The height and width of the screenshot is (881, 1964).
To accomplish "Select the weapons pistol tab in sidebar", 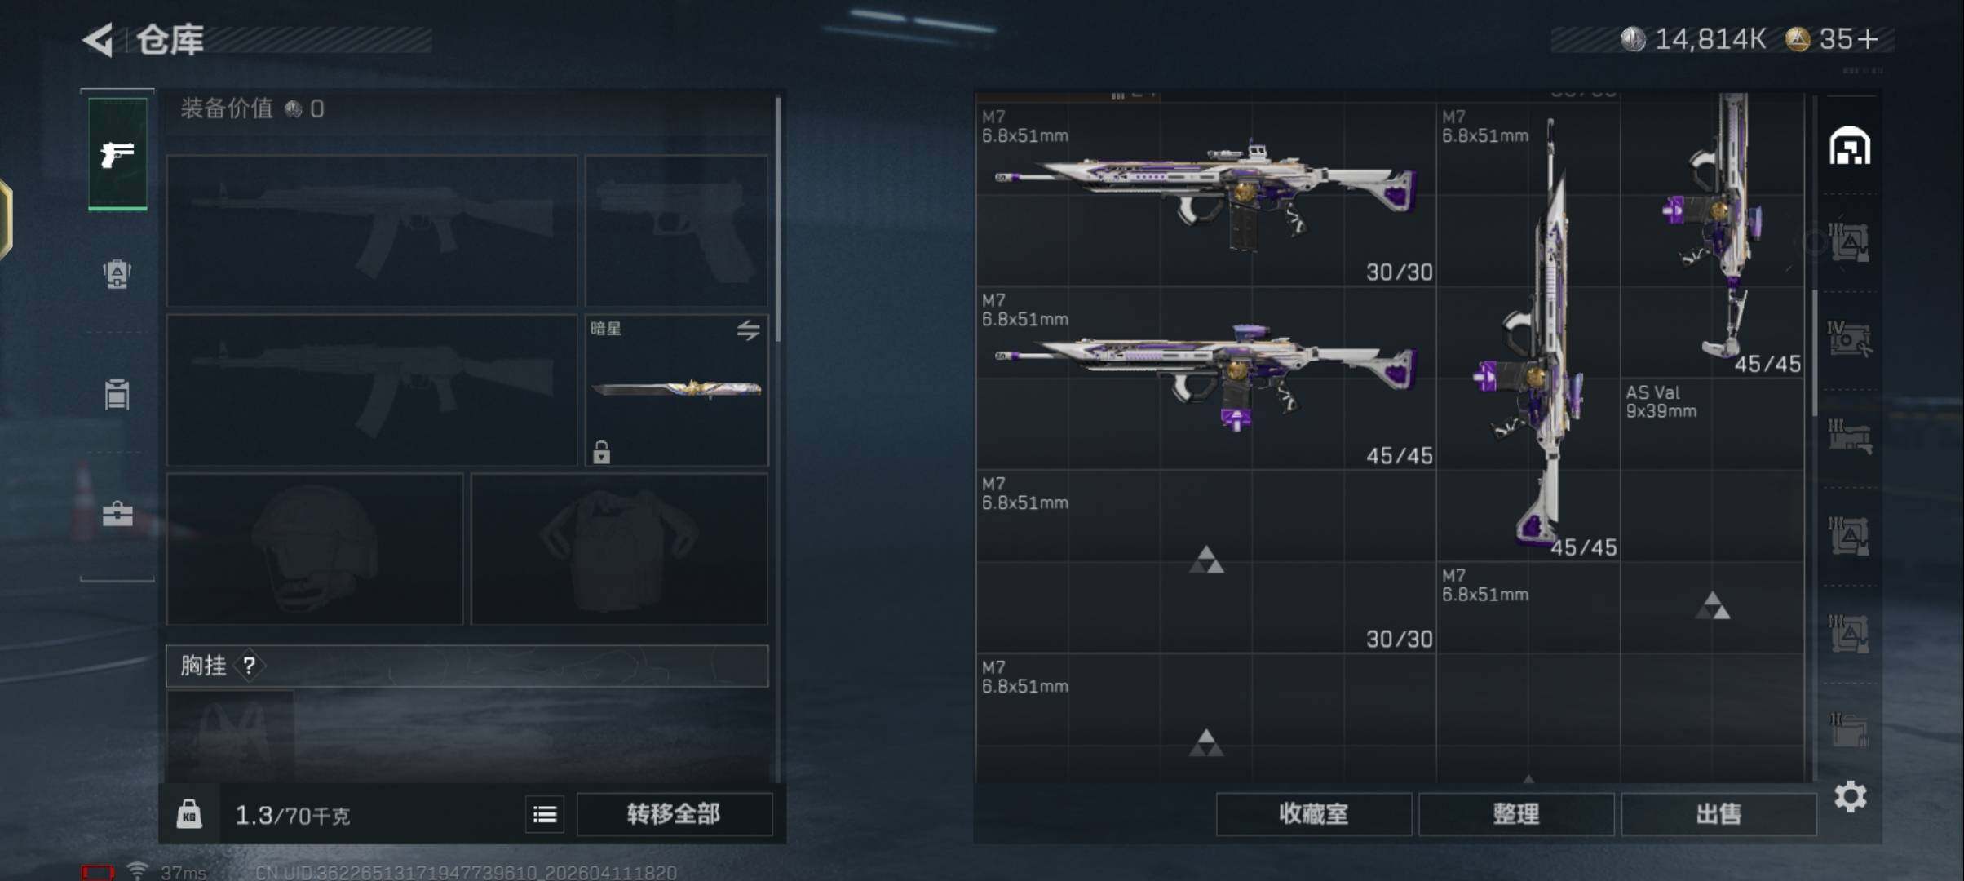I will pyautogui.click(x=117, y=153).
